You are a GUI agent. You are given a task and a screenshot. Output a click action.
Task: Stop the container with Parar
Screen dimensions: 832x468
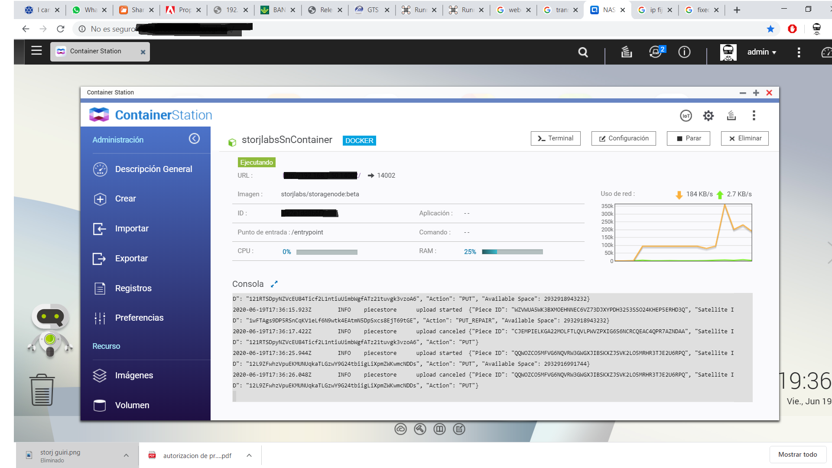tap(688, 138)
